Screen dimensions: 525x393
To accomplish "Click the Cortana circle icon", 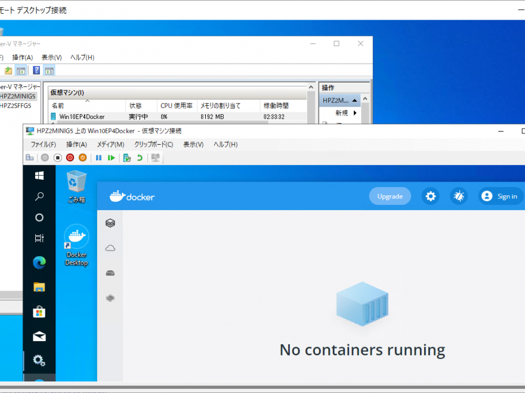I will point(39,217).
